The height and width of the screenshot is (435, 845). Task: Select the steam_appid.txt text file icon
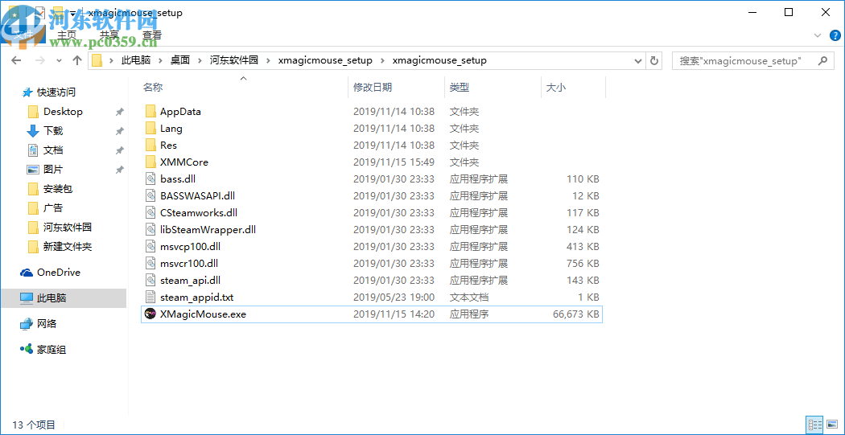pyautogui.click(x=150, y=298)
